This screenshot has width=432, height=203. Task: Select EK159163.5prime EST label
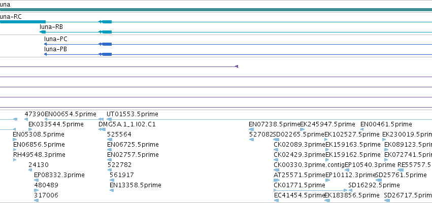(x=353, y=145)
